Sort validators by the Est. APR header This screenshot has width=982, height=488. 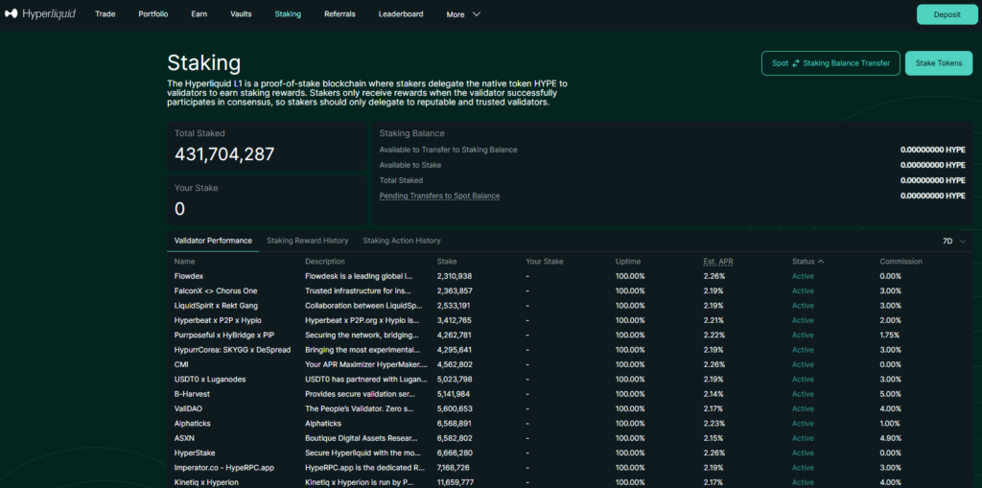pyautogui.click(x=717, y=261)
